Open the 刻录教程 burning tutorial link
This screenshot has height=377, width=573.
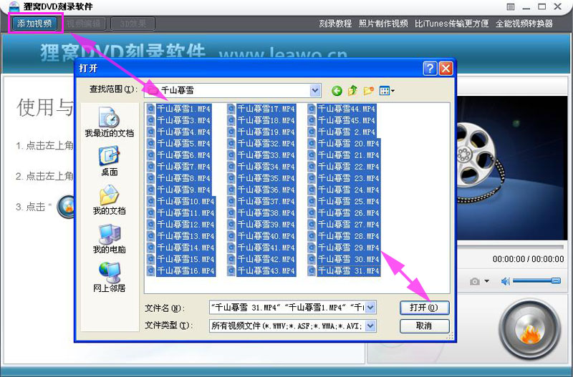[335, 24]
